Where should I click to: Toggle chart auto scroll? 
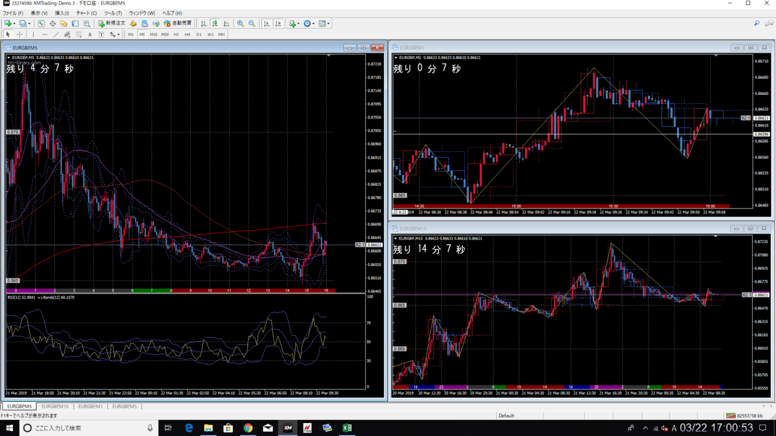(x=267, y=23)
